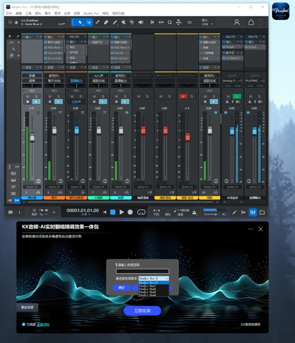This screenshot has width=295, height=343.
Task: Solo the 伴奏 channel 1
Action: pos(36,96)
